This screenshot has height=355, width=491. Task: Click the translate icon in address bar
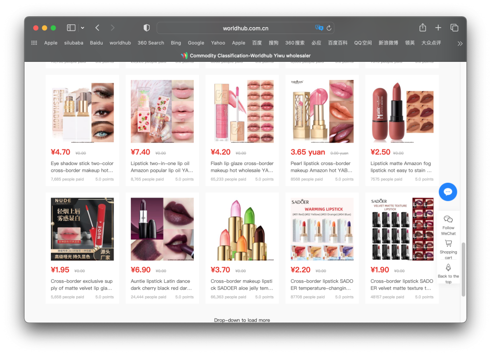319,28
